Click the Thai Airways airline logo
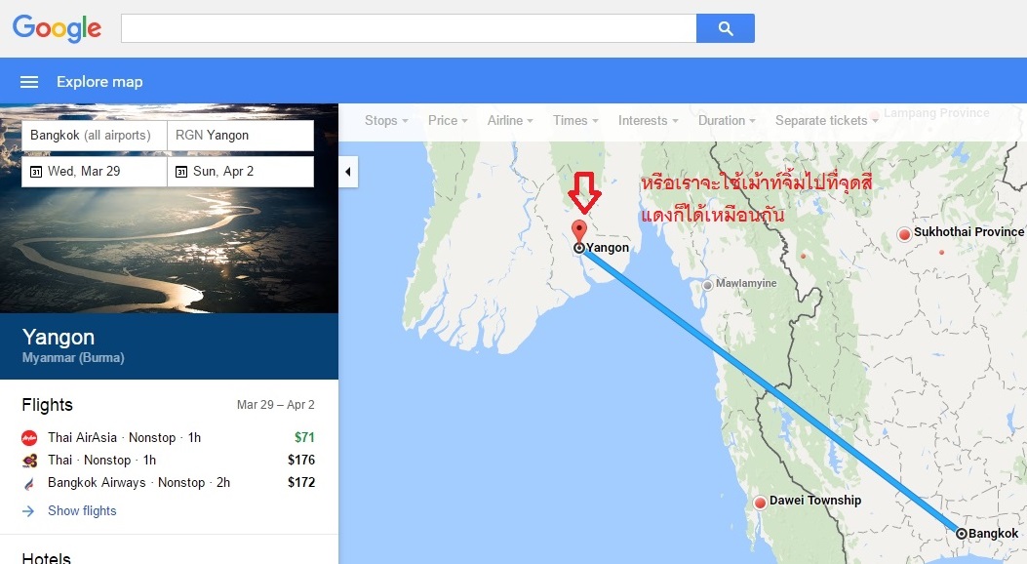Image resolution: width=1027 pixels, height=564 pixels. pos(29,461)
